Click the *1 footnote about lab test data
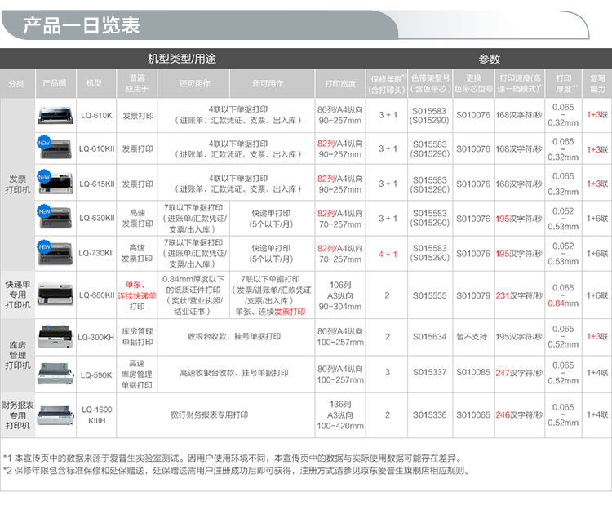The image size is (612, 505). click(x=233, y=458)
